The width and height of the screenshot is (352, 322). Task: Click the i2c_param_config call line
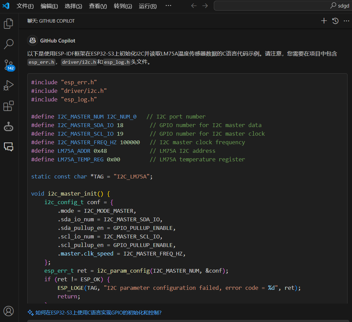(136, 271)
